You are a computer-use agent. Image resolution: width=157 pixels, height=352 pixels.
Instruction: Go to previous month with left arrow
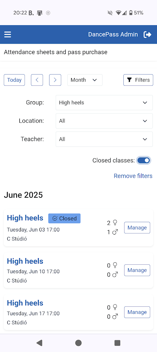[x=37, y=80]
